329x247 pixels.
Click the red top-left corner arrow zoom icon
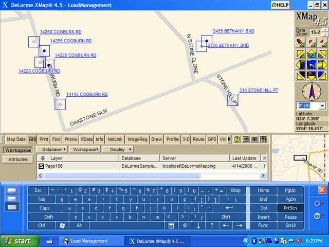312,43
